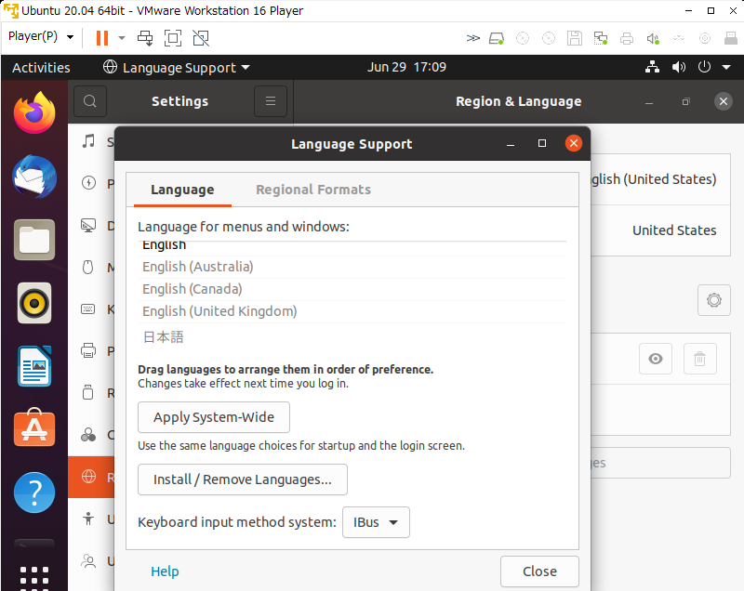Select the Mouse sidebar icon
The height and width of the screenshot is (591, 744).
click(88, 268)
